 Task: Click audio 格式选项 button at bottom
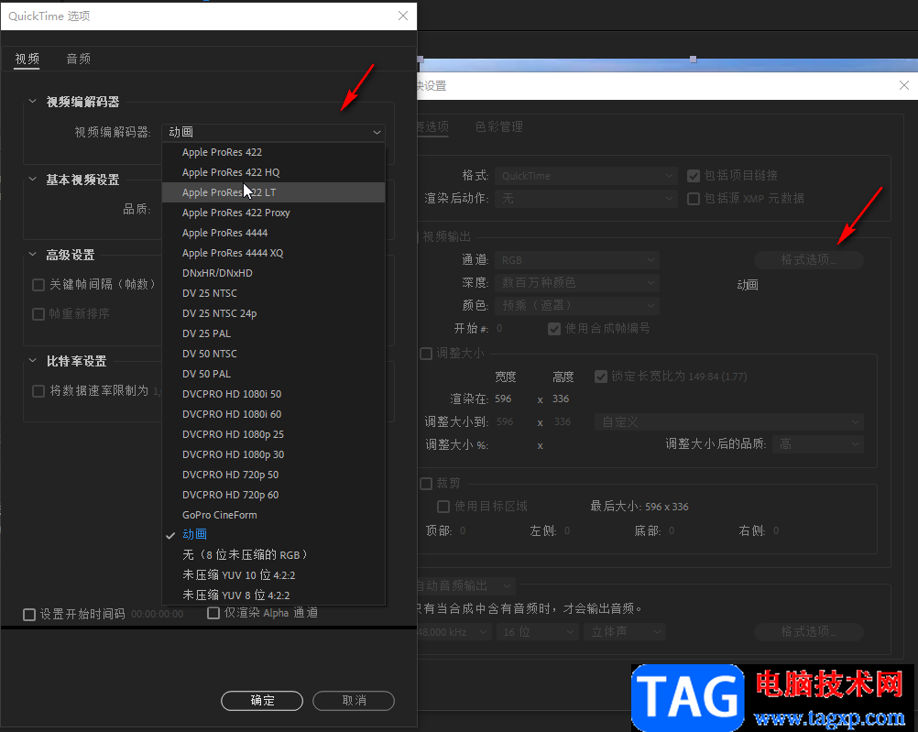(809, 631)
